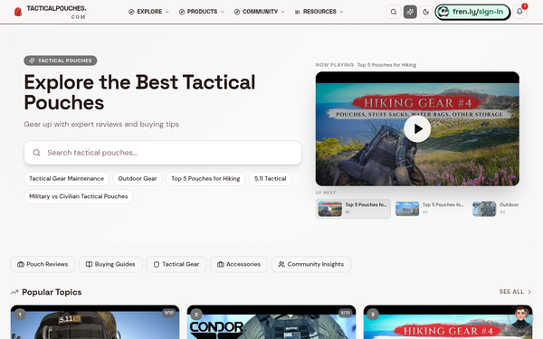Click See All popular topics link
Viewport: 543px width, 339px height.
coord(515,292)
